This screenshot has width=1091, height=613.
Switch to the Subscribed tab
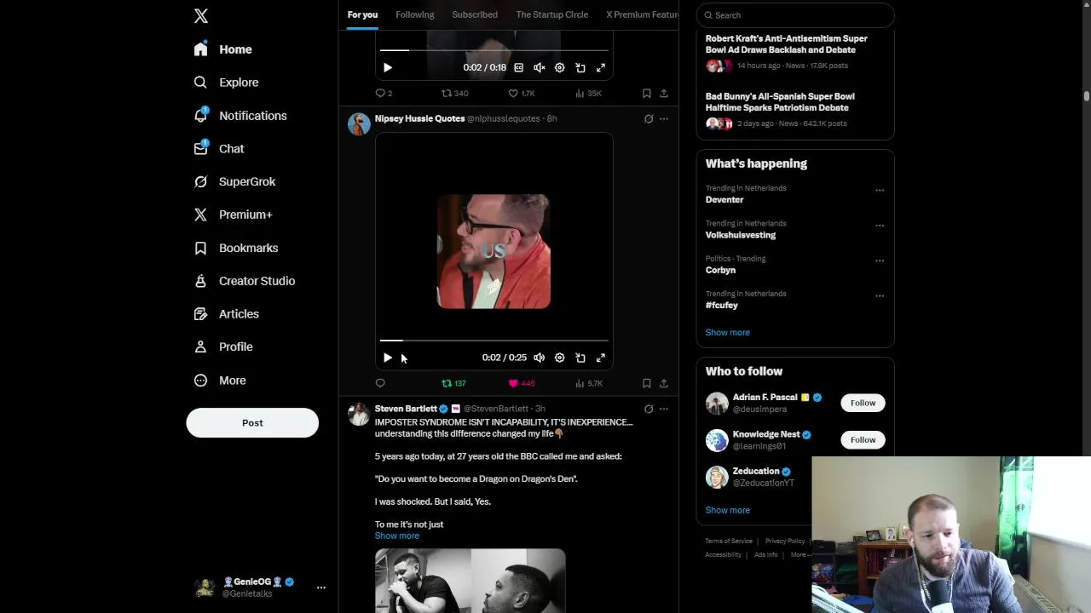tap(475, 14)
